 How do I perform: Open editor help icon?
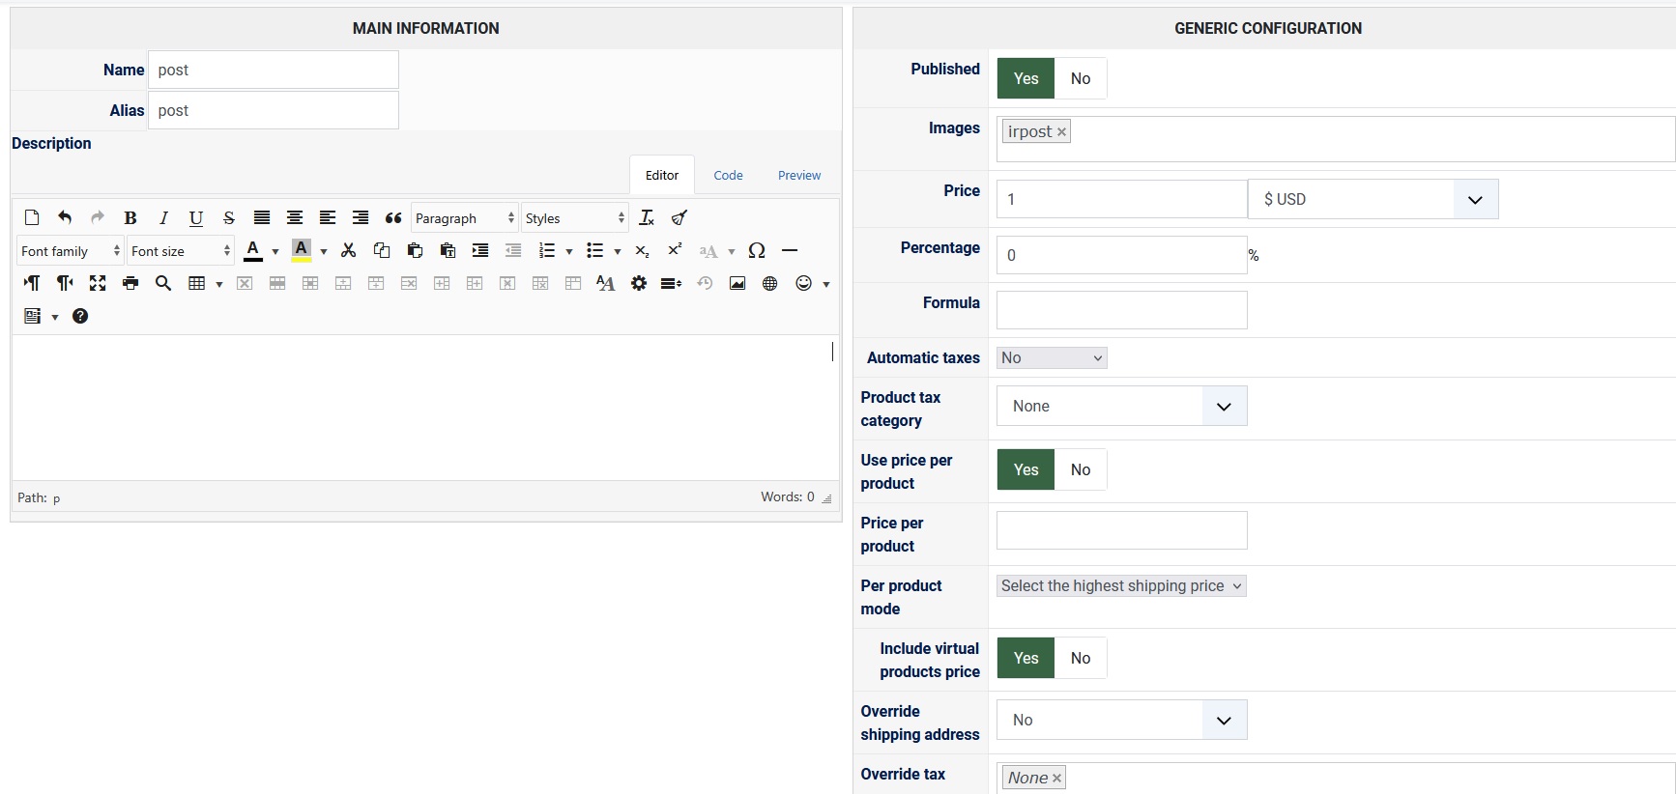coord(80,317)
